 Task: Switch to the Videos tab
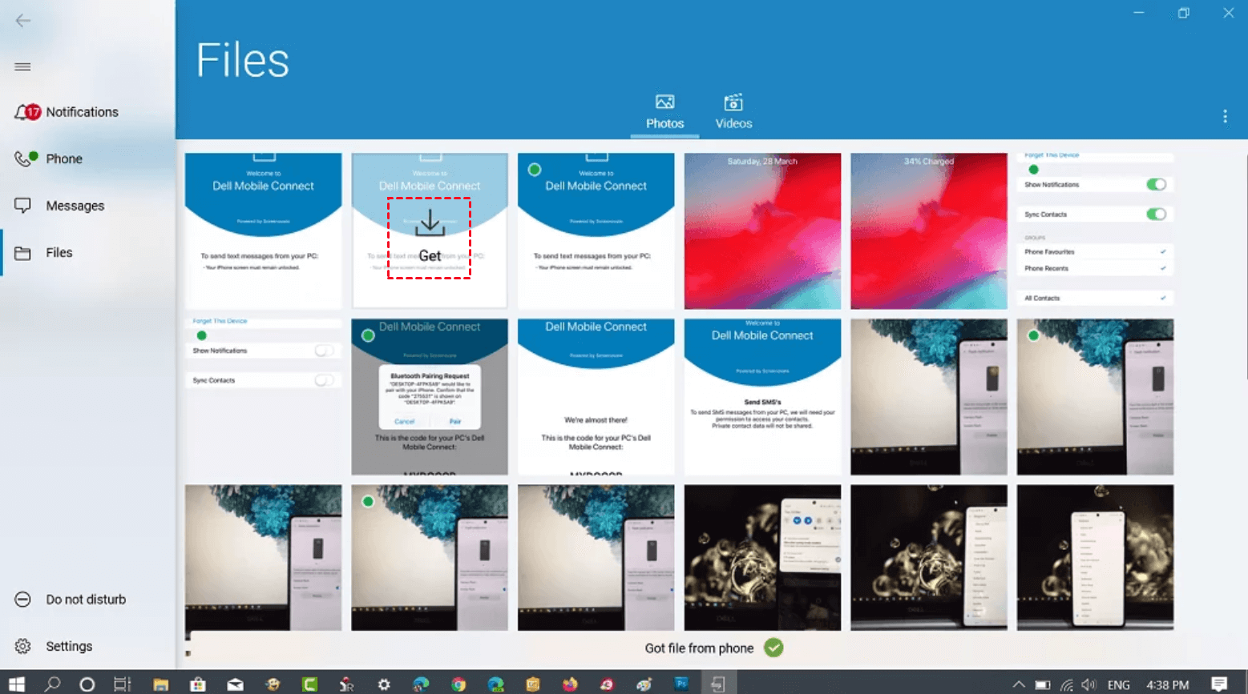coord(733,112)
